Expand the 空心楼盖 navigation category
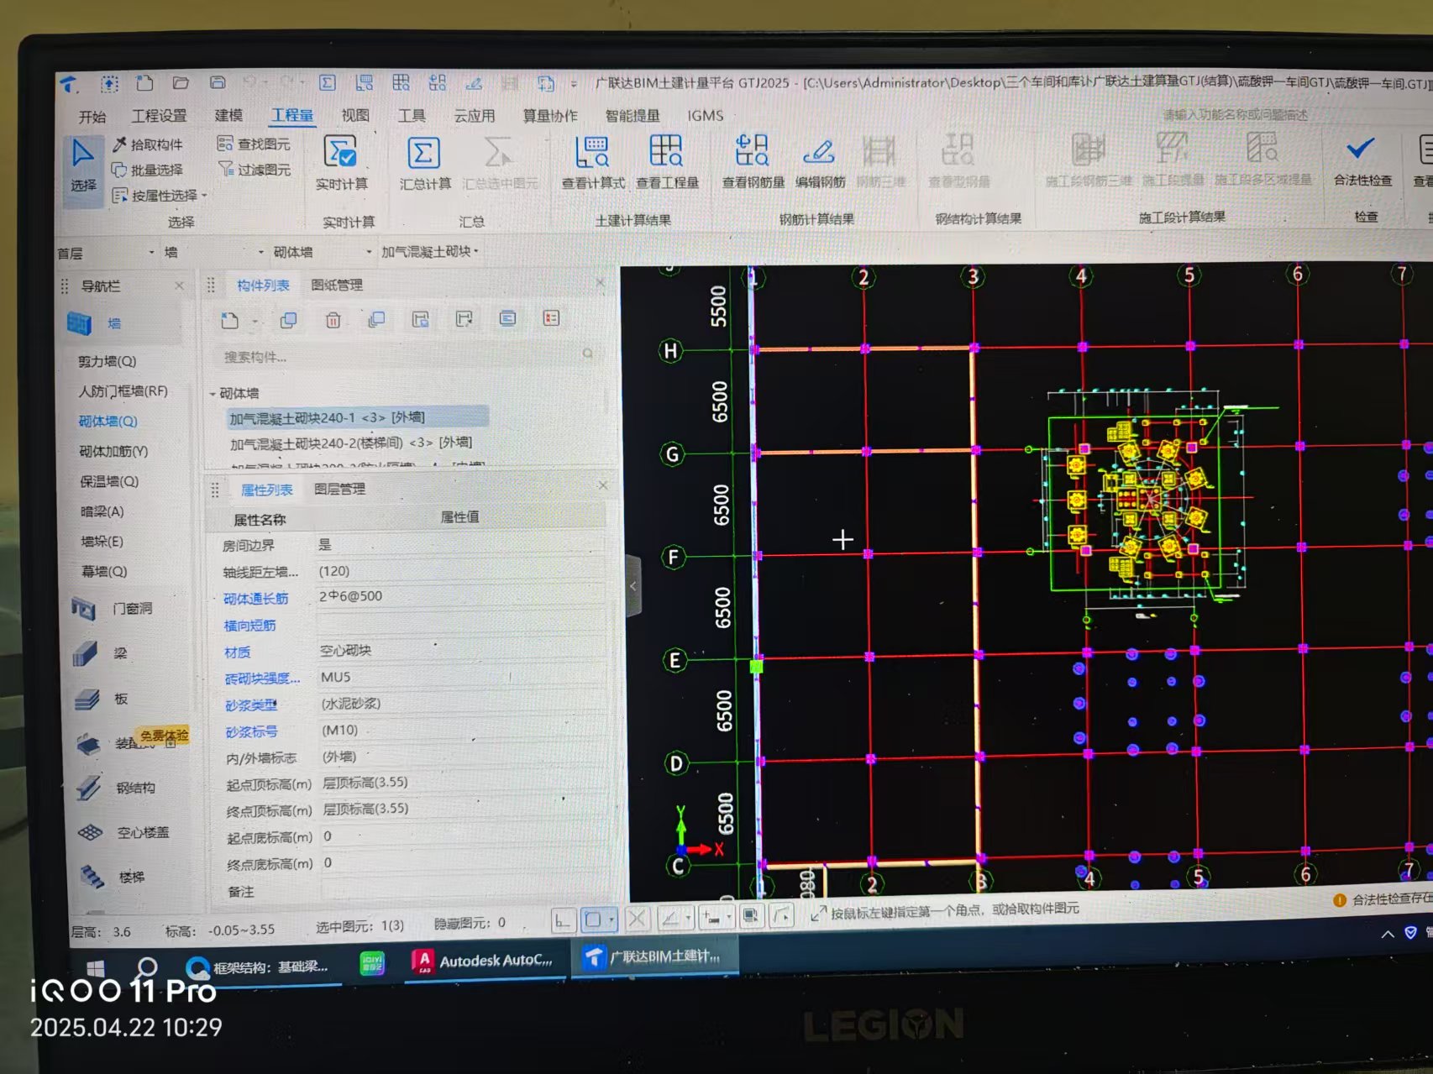Viewport: 1433px width, 1074px height. click(x=143, y=832)
